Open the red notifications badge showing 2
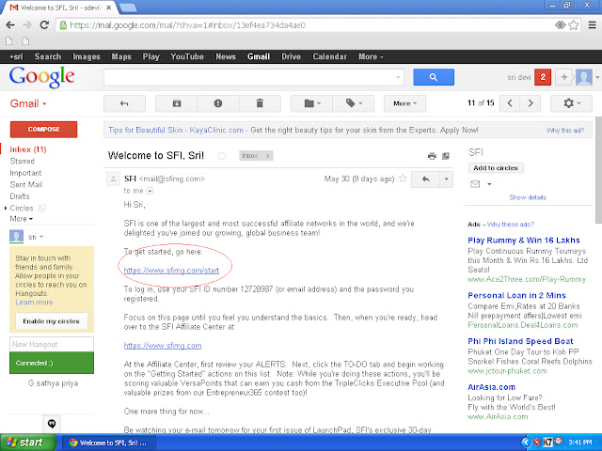The image size is (602, 451). (x=543, y=77)
